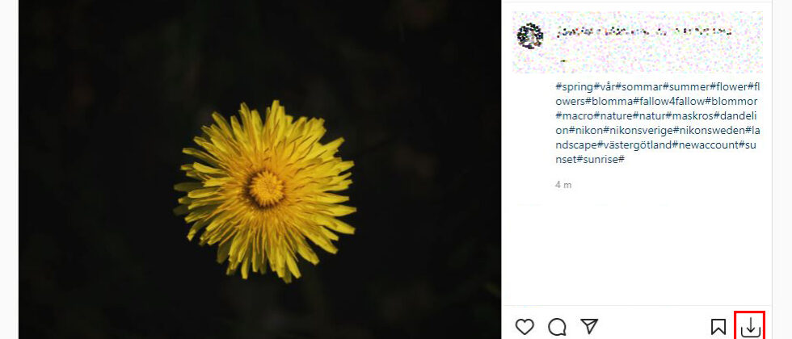Screen dimensions: 792x339
Task: Save the post with the bookmark icon
Action: tap(718, 327)
